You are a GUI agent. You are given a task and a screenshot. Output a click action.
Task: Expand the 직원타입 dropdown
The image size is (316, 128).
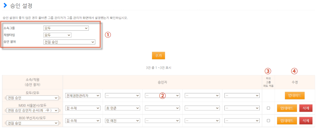57,35
